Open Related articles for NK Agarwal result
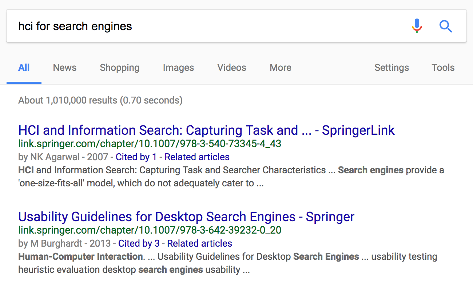473x283 pixels. [x=197, y=157]
